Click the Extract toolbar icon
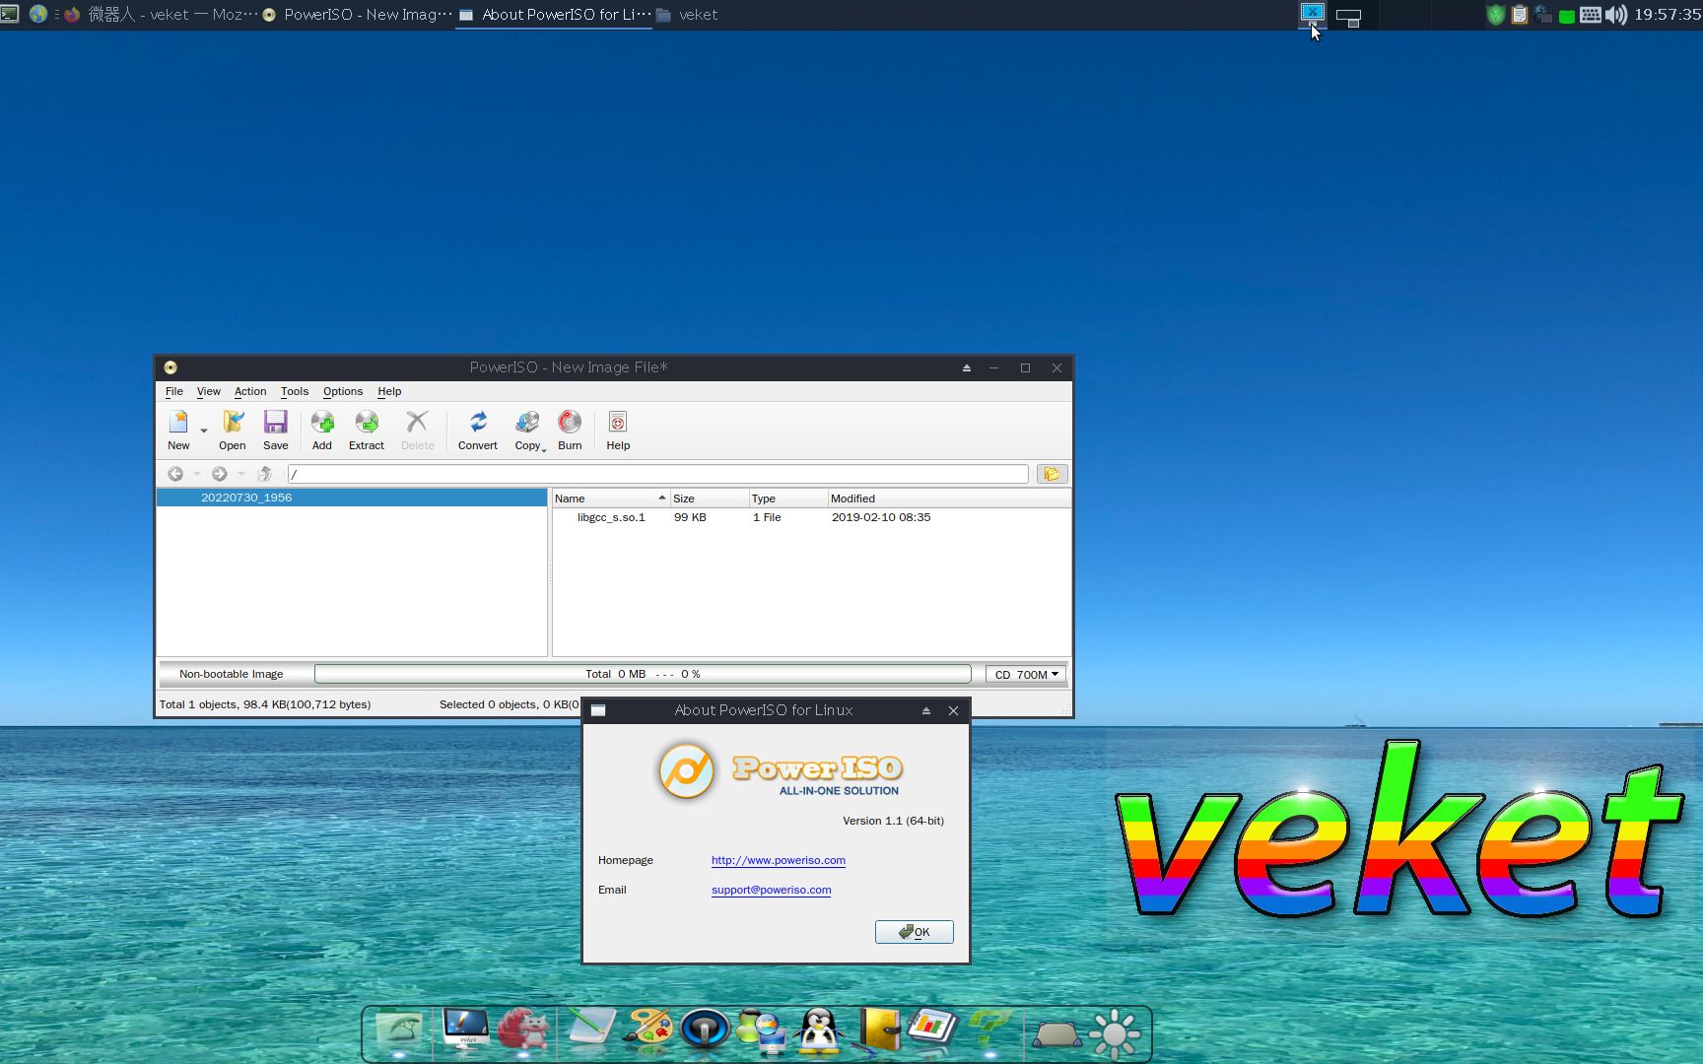The height and width of the screenshot is (1064, 1703). coord(367,431)
